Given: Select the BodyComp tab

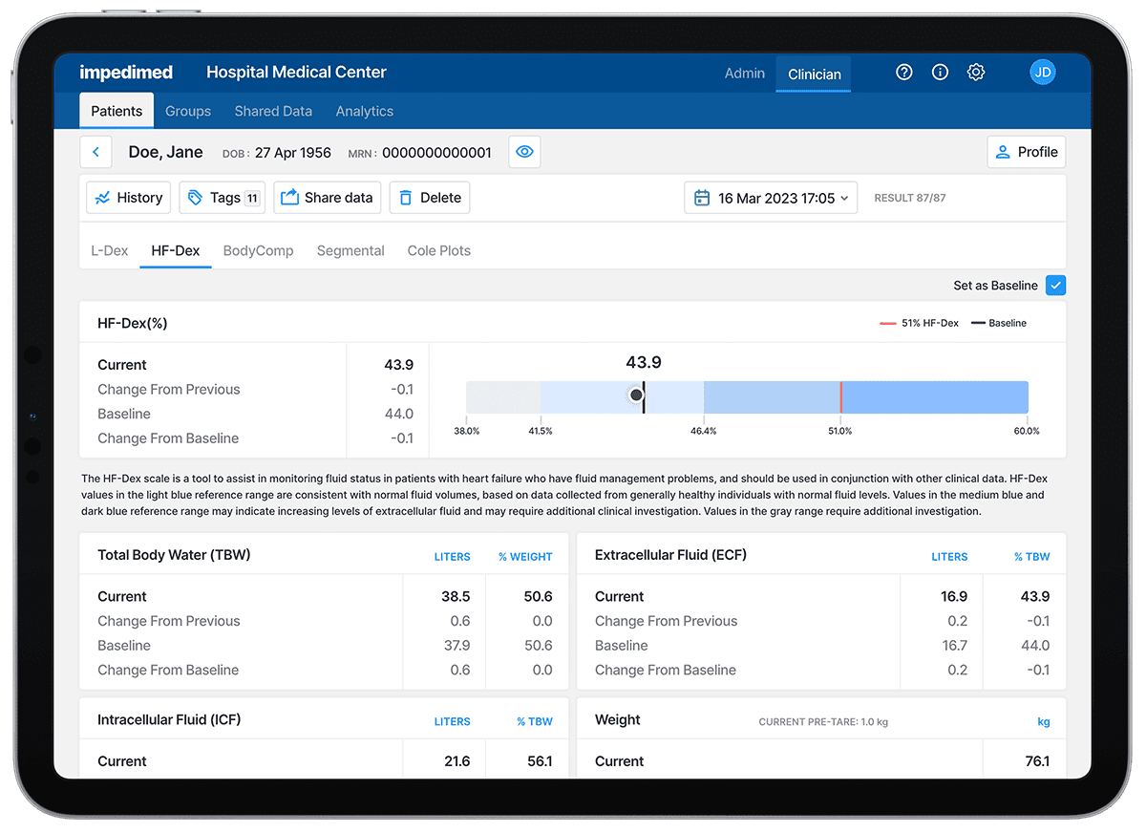Looking at the screenshot, I should [x=258, y=250].
